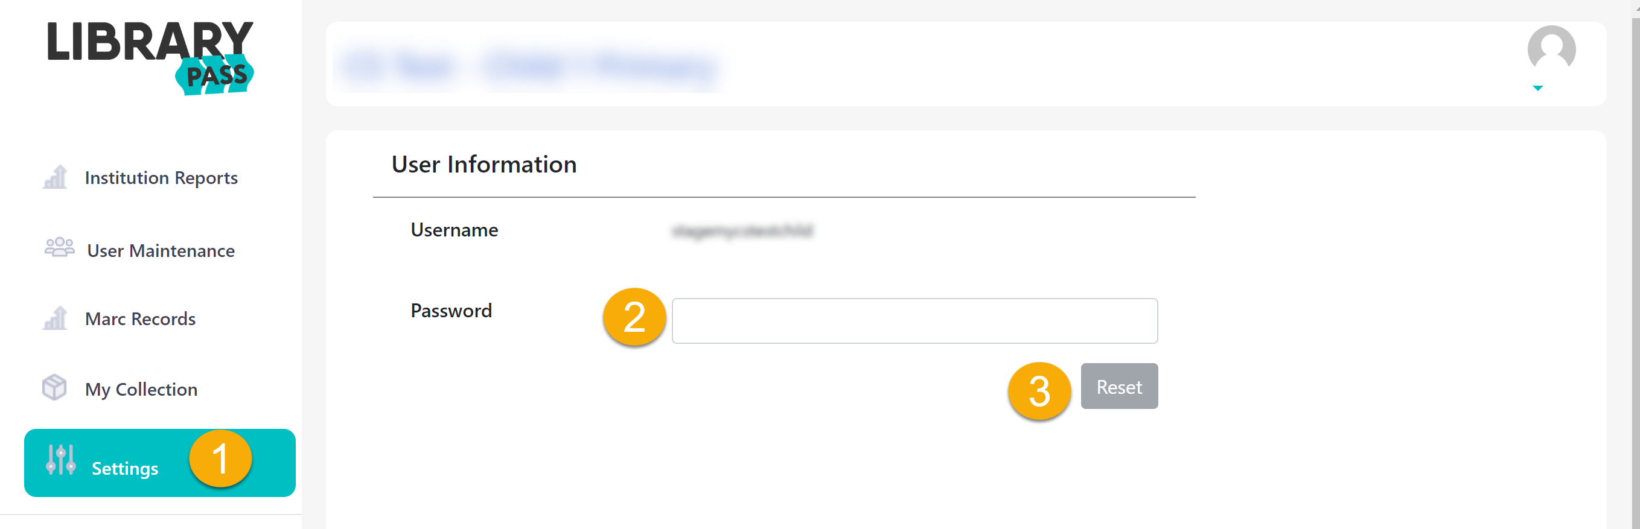The image size is (1640, 529).
Task: Click the Library Pass logo
Action: click(x=150, y=57)
